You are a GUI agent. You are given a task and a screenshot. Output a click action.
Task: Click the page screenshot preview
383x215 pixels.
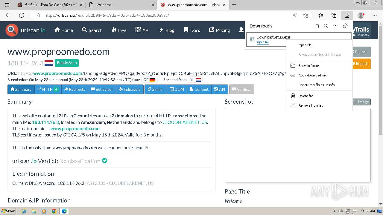point(298,145)
